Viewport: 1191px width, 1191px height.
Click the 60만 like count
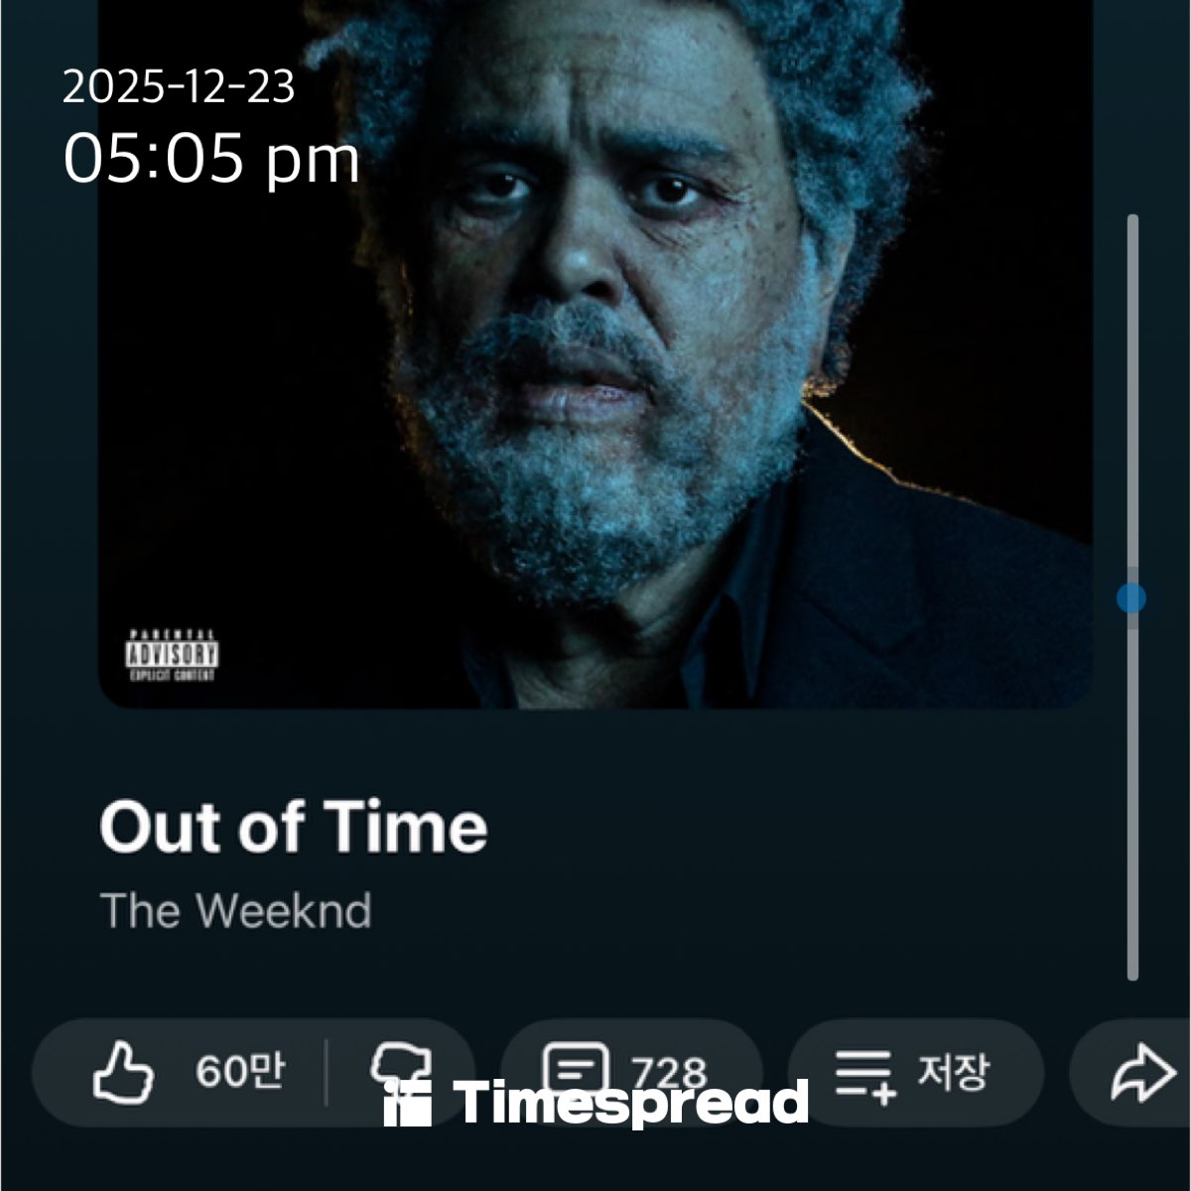(239, 1072)
